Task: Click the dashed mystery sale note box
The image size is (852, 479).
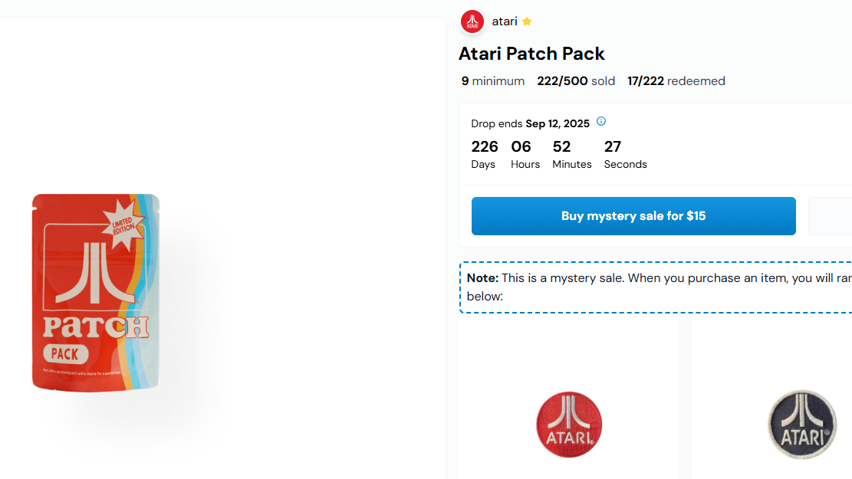Action: coord(656,286)
